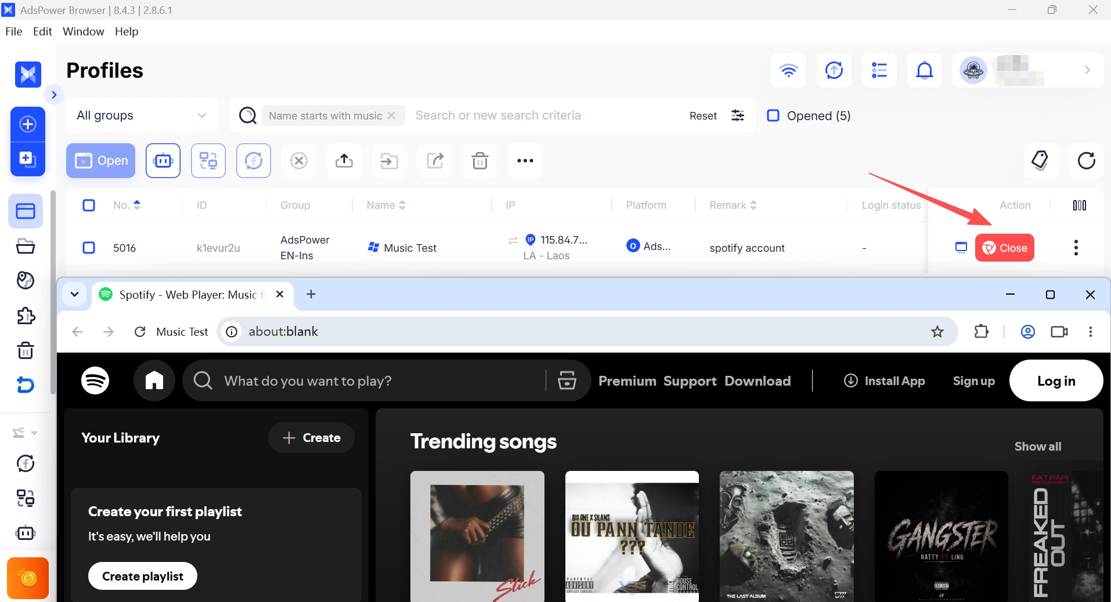Click the Create playlist button
1111x602 pixels.
143,576
